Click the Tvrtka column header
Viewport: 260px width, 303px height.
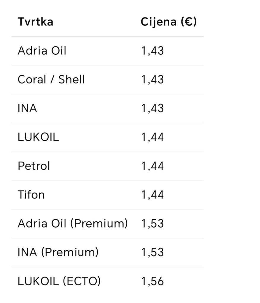point(35,22)
